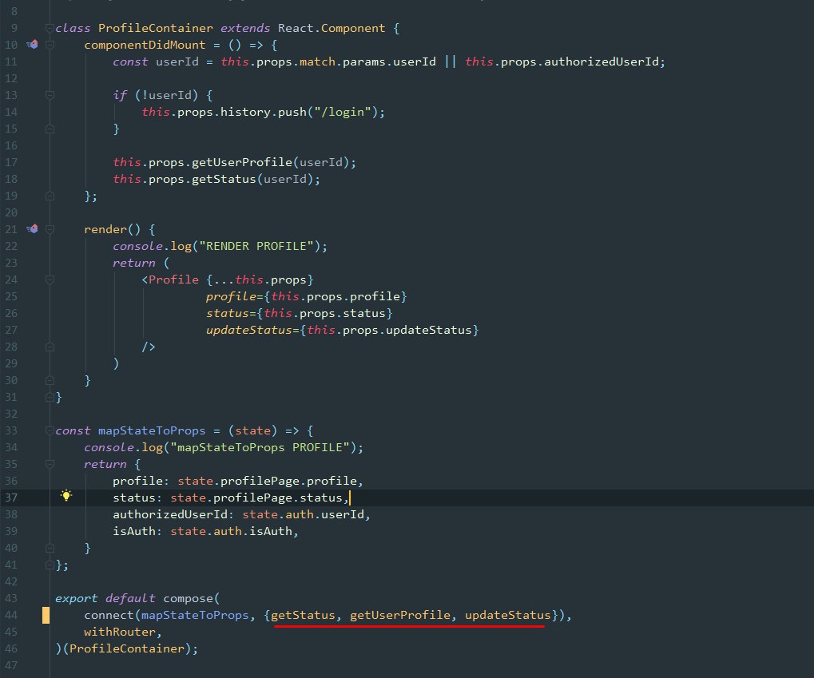This screenshot has width=814, height=678.
Task: Collapse the componentDidMount fold marker on line 10
Action: coord(50,45)
